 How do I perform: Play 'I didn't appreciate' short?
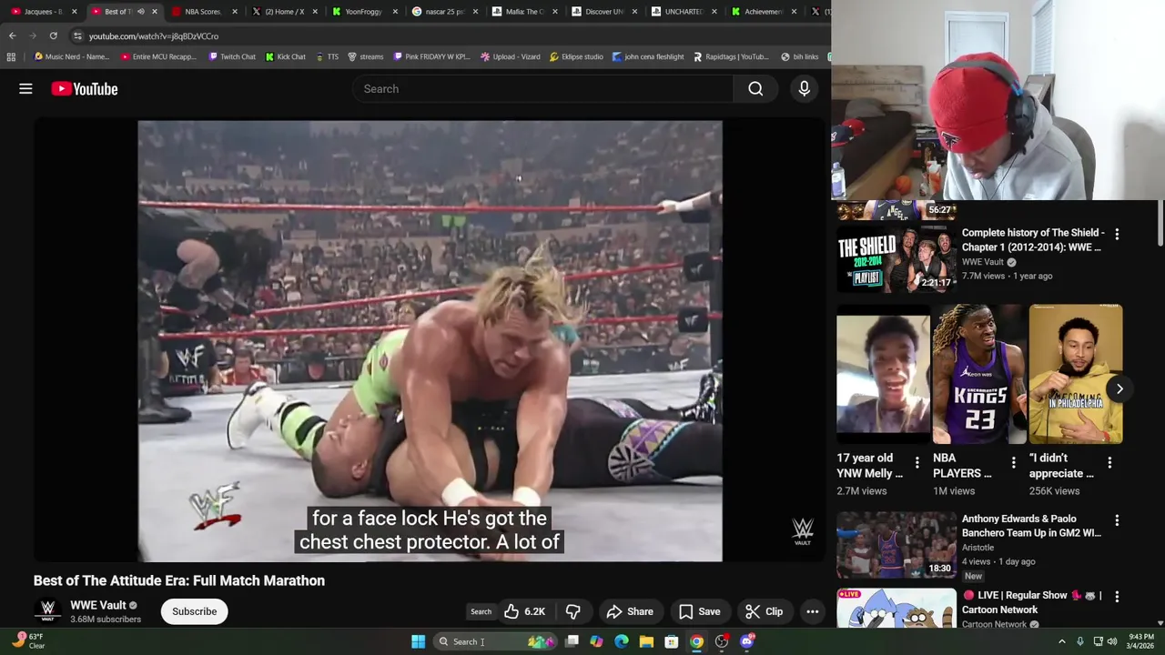1076,375
